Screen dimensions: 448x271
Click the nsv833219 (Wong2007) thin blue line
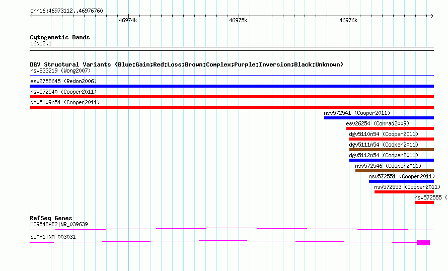[232, 76]
